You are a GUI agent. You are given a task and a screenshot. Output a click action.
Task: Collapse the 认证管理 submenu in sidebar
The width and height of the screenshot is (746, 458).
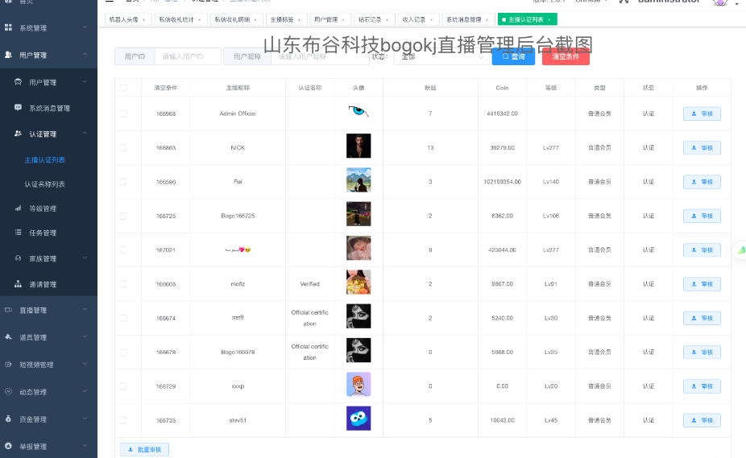(x=85, y=134)
